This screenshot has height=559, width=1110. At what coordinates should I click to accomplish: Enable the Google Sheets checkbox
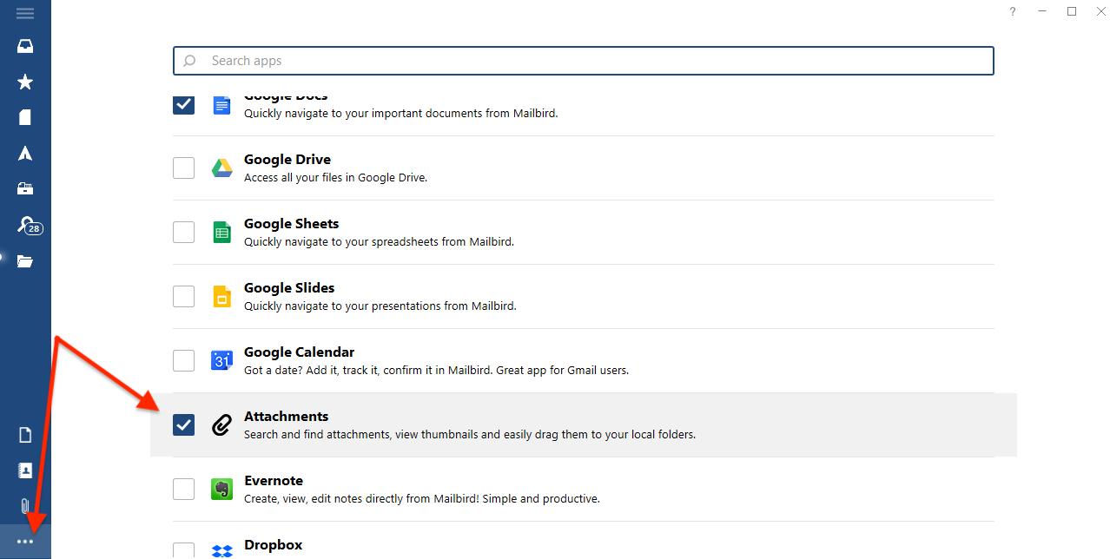(183, 232)
